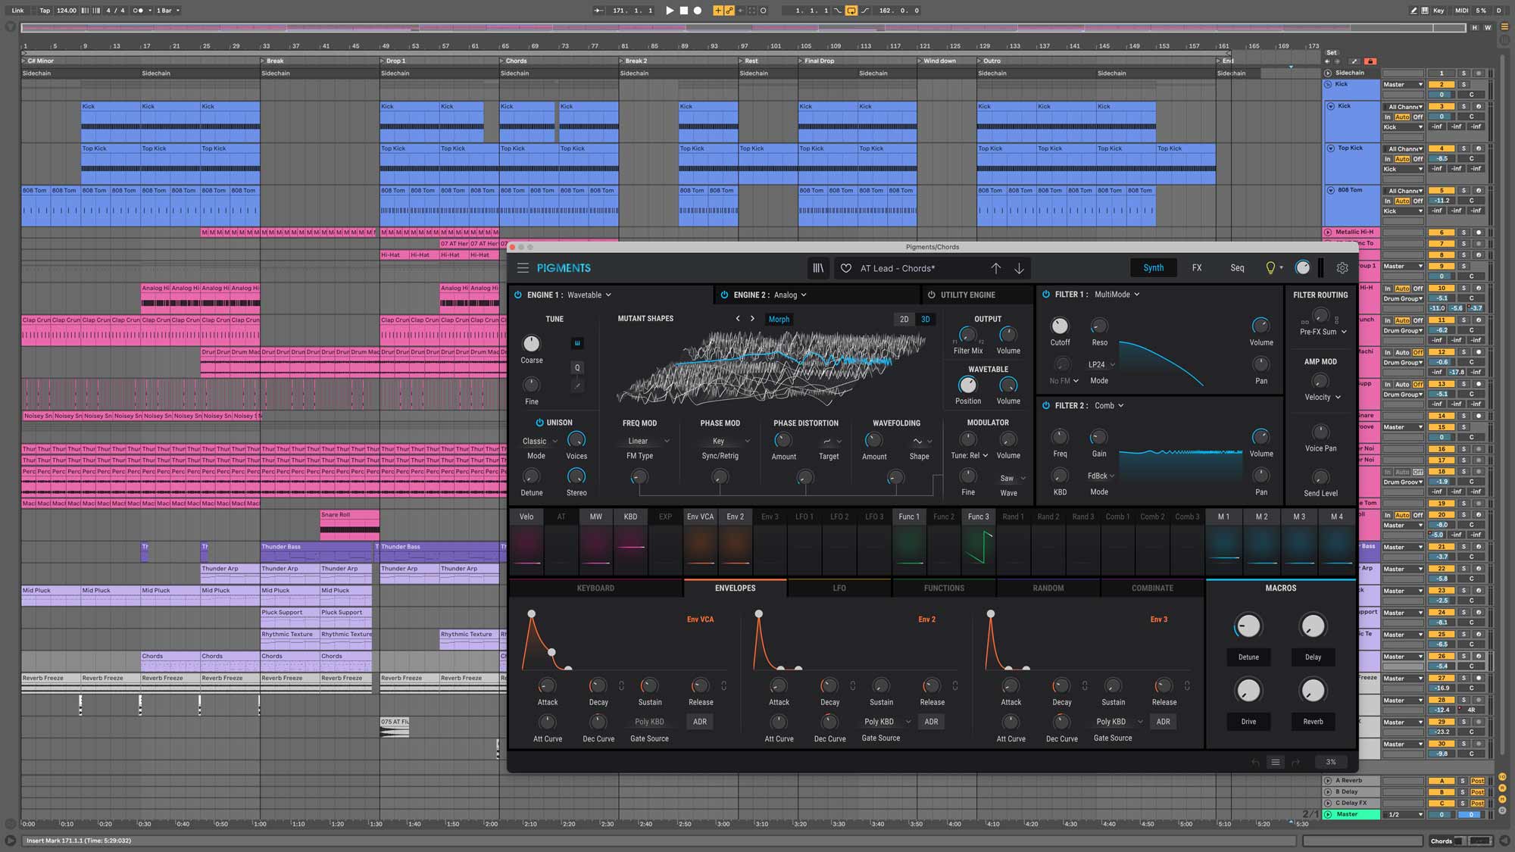Favorite the AT Lead - Chords preset
The image size is (1515, 852).
(x=846, y=268)
